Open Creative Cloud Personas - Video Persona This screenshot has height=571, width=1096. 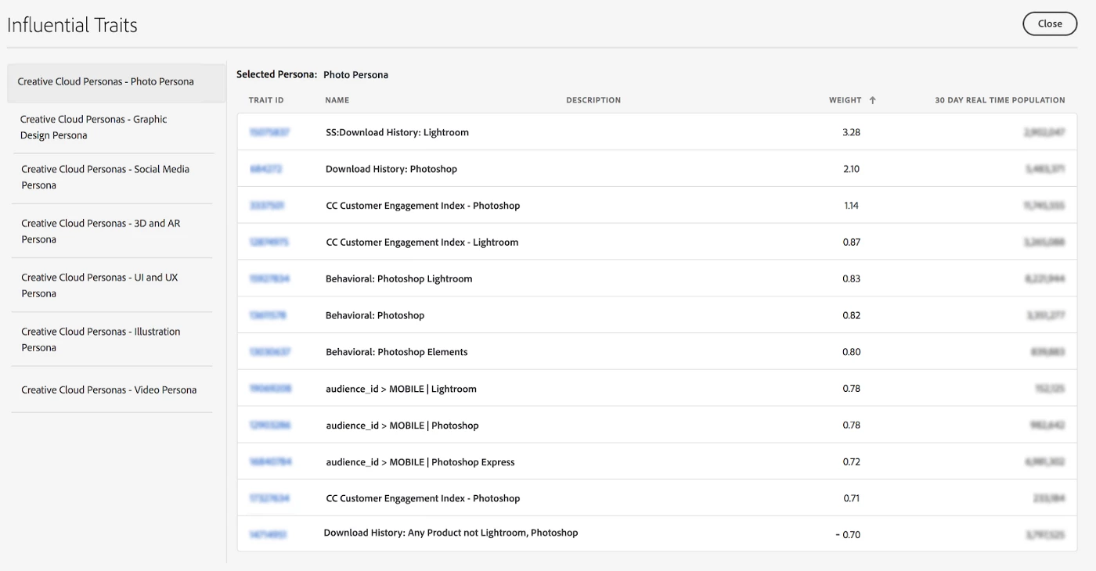112,390
